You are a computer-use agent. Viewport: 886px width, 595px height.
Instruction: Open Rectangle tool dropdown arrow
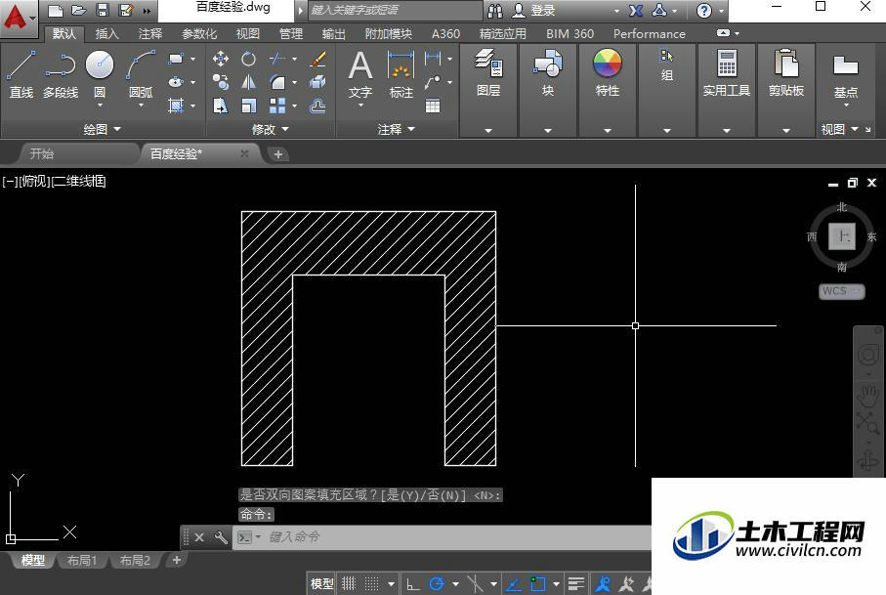point(192,59)
